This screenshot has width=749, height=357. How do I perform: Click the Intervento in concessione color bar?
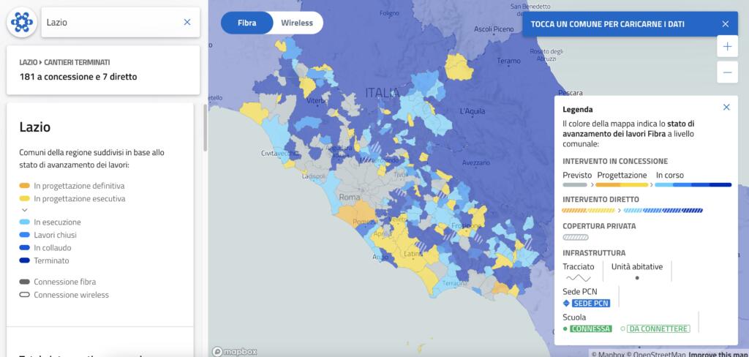(x=647, y=185)
